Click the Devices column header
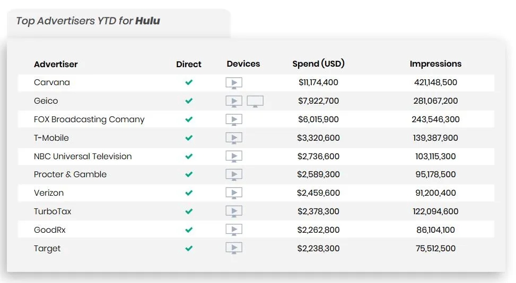Screen dimensions: 516x283 pyautogui.click(x=243, y=64)
